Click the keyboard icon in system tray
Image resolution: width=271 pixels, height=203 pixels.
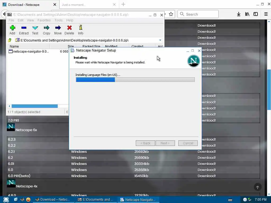[x=230, y=200]
